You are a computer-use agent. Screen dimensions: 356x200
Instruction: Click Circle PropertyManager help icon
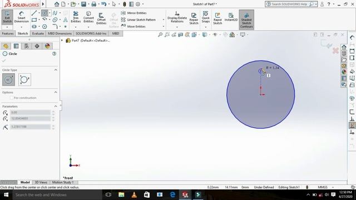click(x=55, y=54)
